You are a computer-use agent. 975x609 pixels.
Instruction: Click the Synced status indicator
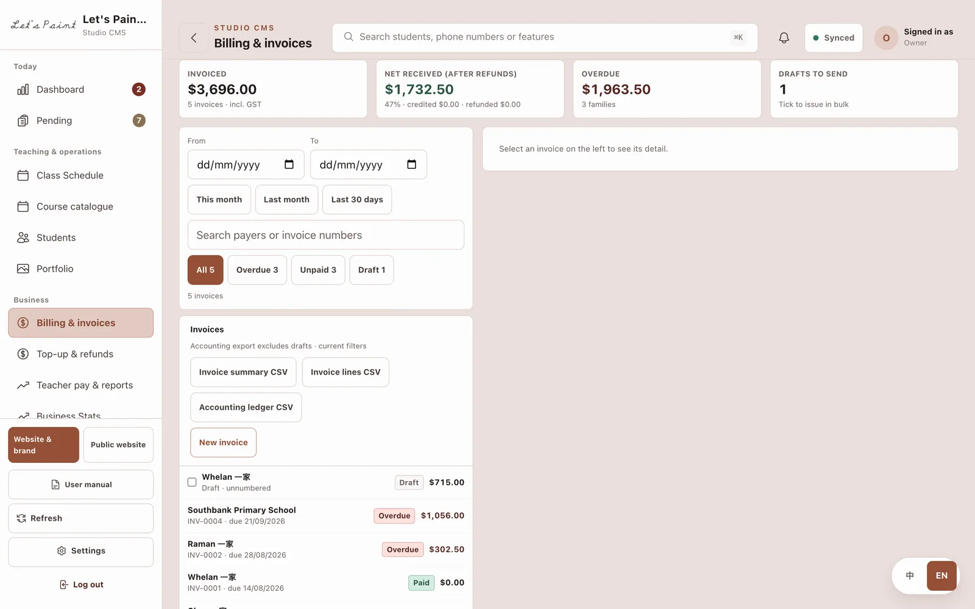[x=834, y=38]
